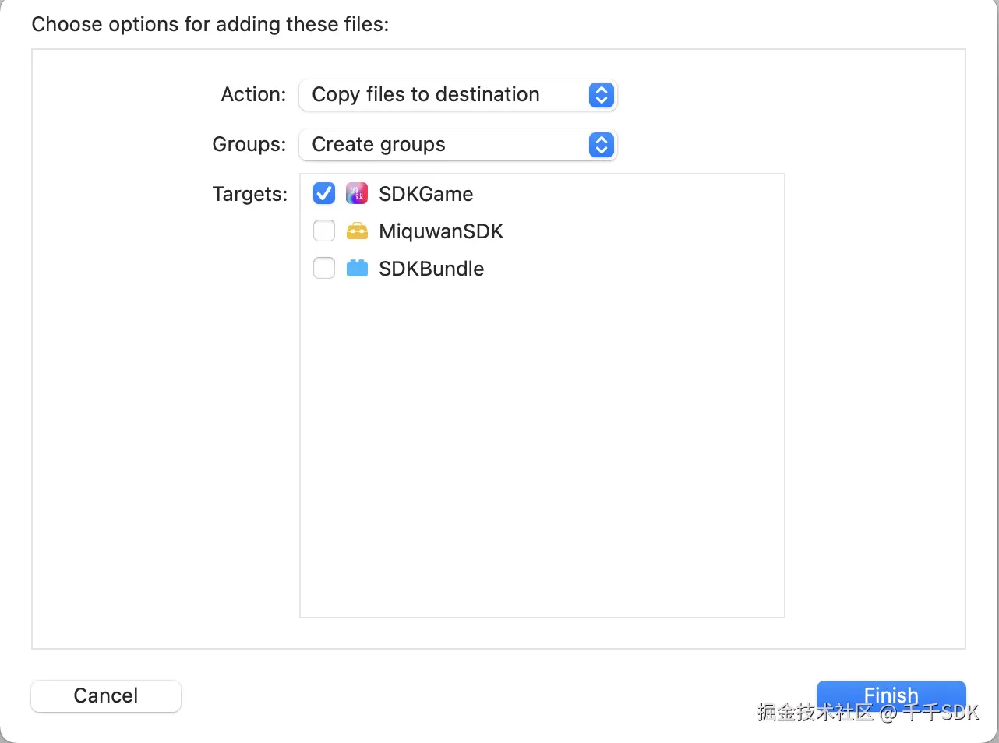Viewport: 999px width, 743px height.
Task: Select the MiquwanSDK row name
Action: point(441,231)
